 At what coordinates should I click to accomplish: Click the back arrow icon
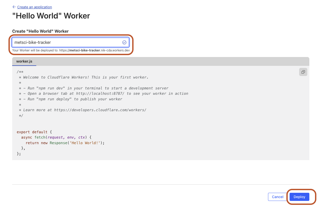[x=14, y=7]
